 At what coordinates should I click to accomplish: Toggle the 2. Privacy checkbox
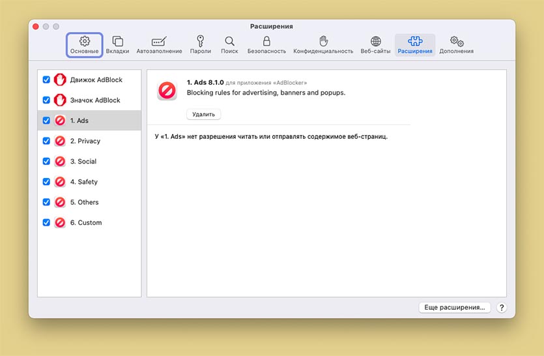[x=46, y=141]
